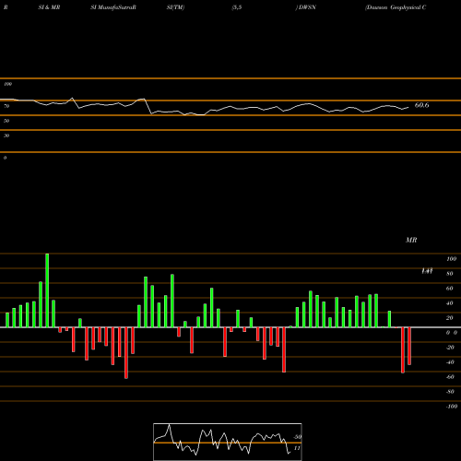Viewport: 461px width, 461px height.
Task: Click the MR axis label 80
Action: pos(450,274)
